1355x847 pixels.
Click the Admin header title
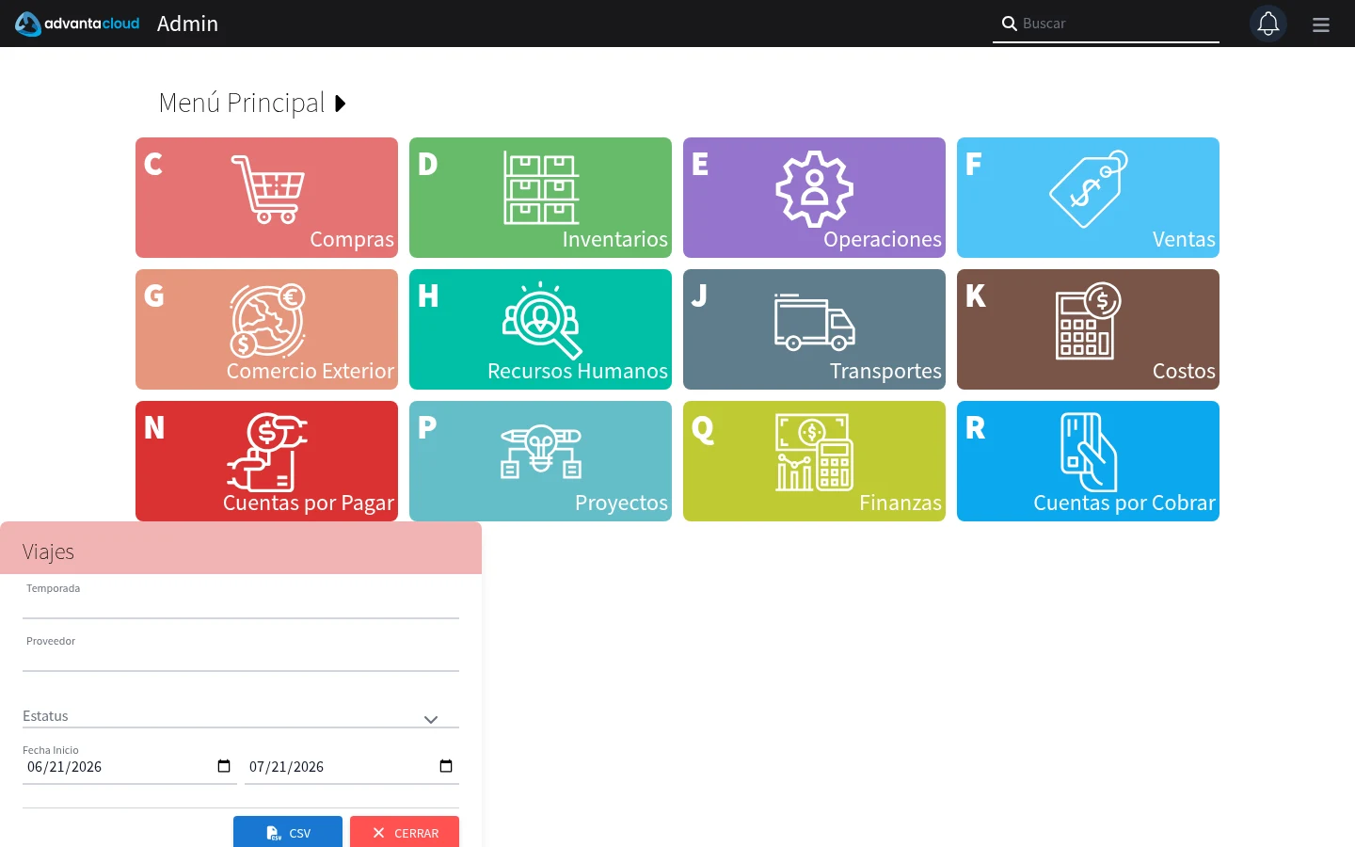(x=187, y=24)
